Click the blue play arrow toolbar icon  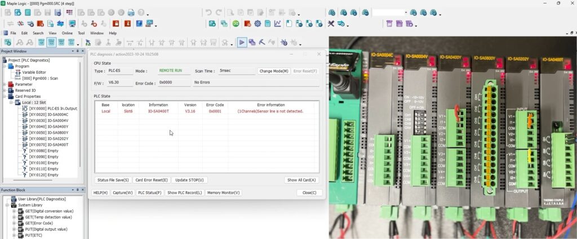242,43
